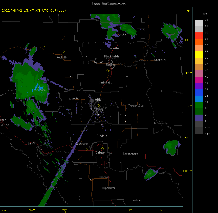Click the km unit label at the bottom left
The height and width of the screenshot is (213, 218).
[4, 210]
